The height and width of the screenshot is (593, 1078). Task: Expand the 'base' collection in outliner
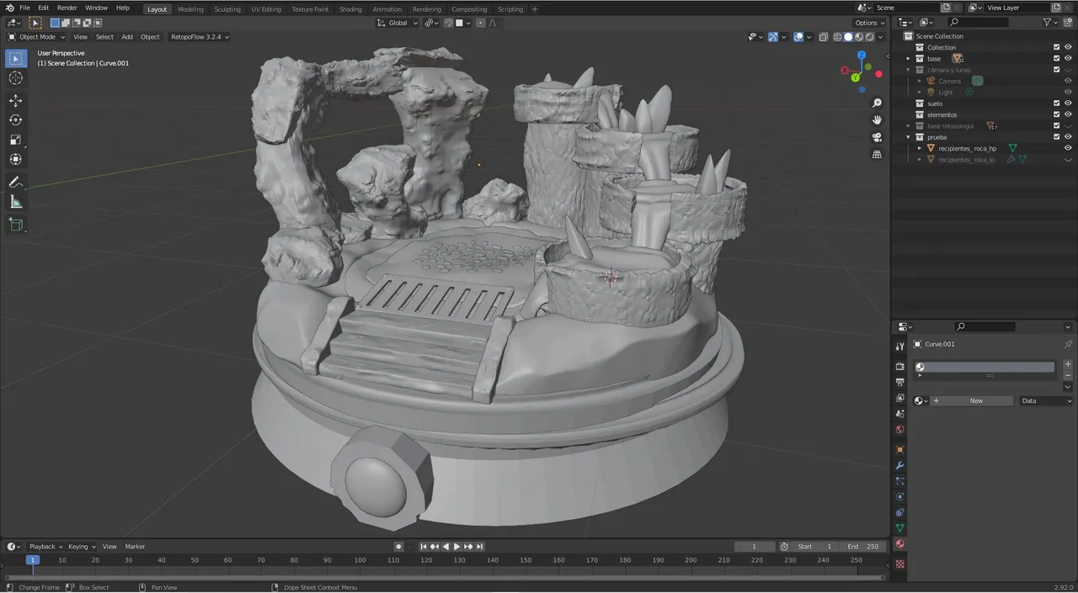pyautogui.click(x=909, y=59)
